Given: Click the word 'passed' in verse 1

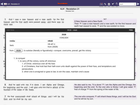Looking at the screenshot, I should click(x=37, y=22).
